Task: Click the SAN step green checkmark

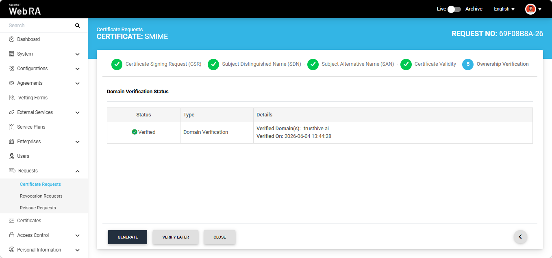Action: pyautogui.click(x=313, y=64)
